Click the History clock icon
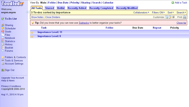This screenshot has width=189, height=107. 3,44
